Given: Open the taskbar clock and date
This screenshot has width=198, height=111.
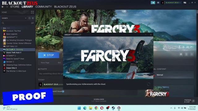Looking at the screenshot, I should (x=192, y=108).
